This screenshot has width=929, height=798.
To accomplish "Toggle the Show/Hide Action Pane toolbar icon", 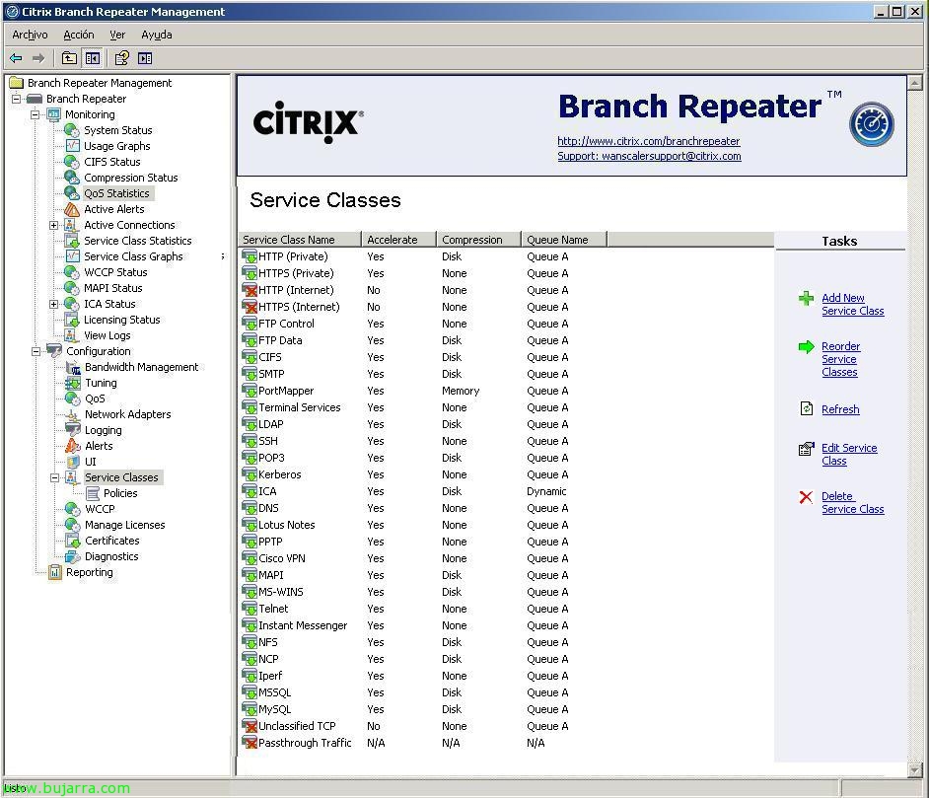I will (x=145, y=58).
